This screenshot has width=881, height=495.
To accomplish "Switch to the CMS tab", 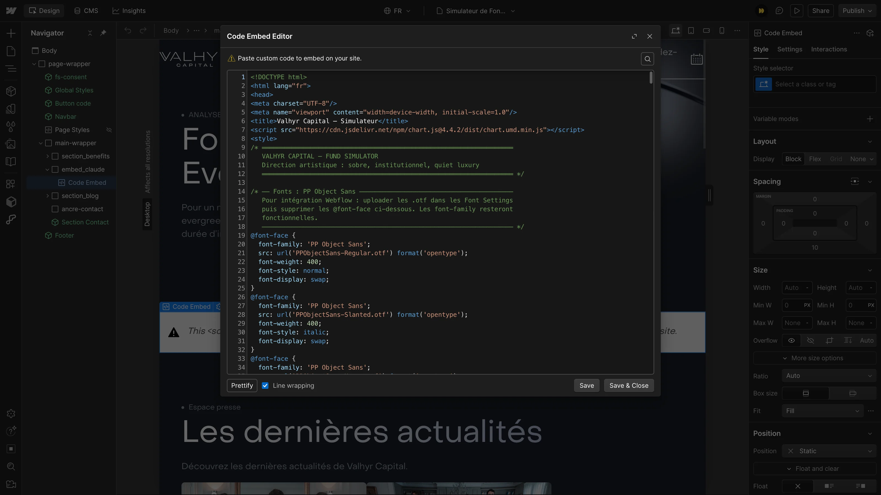I will click(86, 11).
